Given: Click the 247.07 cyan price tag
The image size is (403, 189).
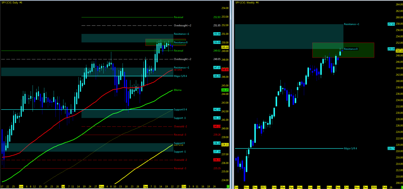Looking at the screenshot, I should 216,68.
